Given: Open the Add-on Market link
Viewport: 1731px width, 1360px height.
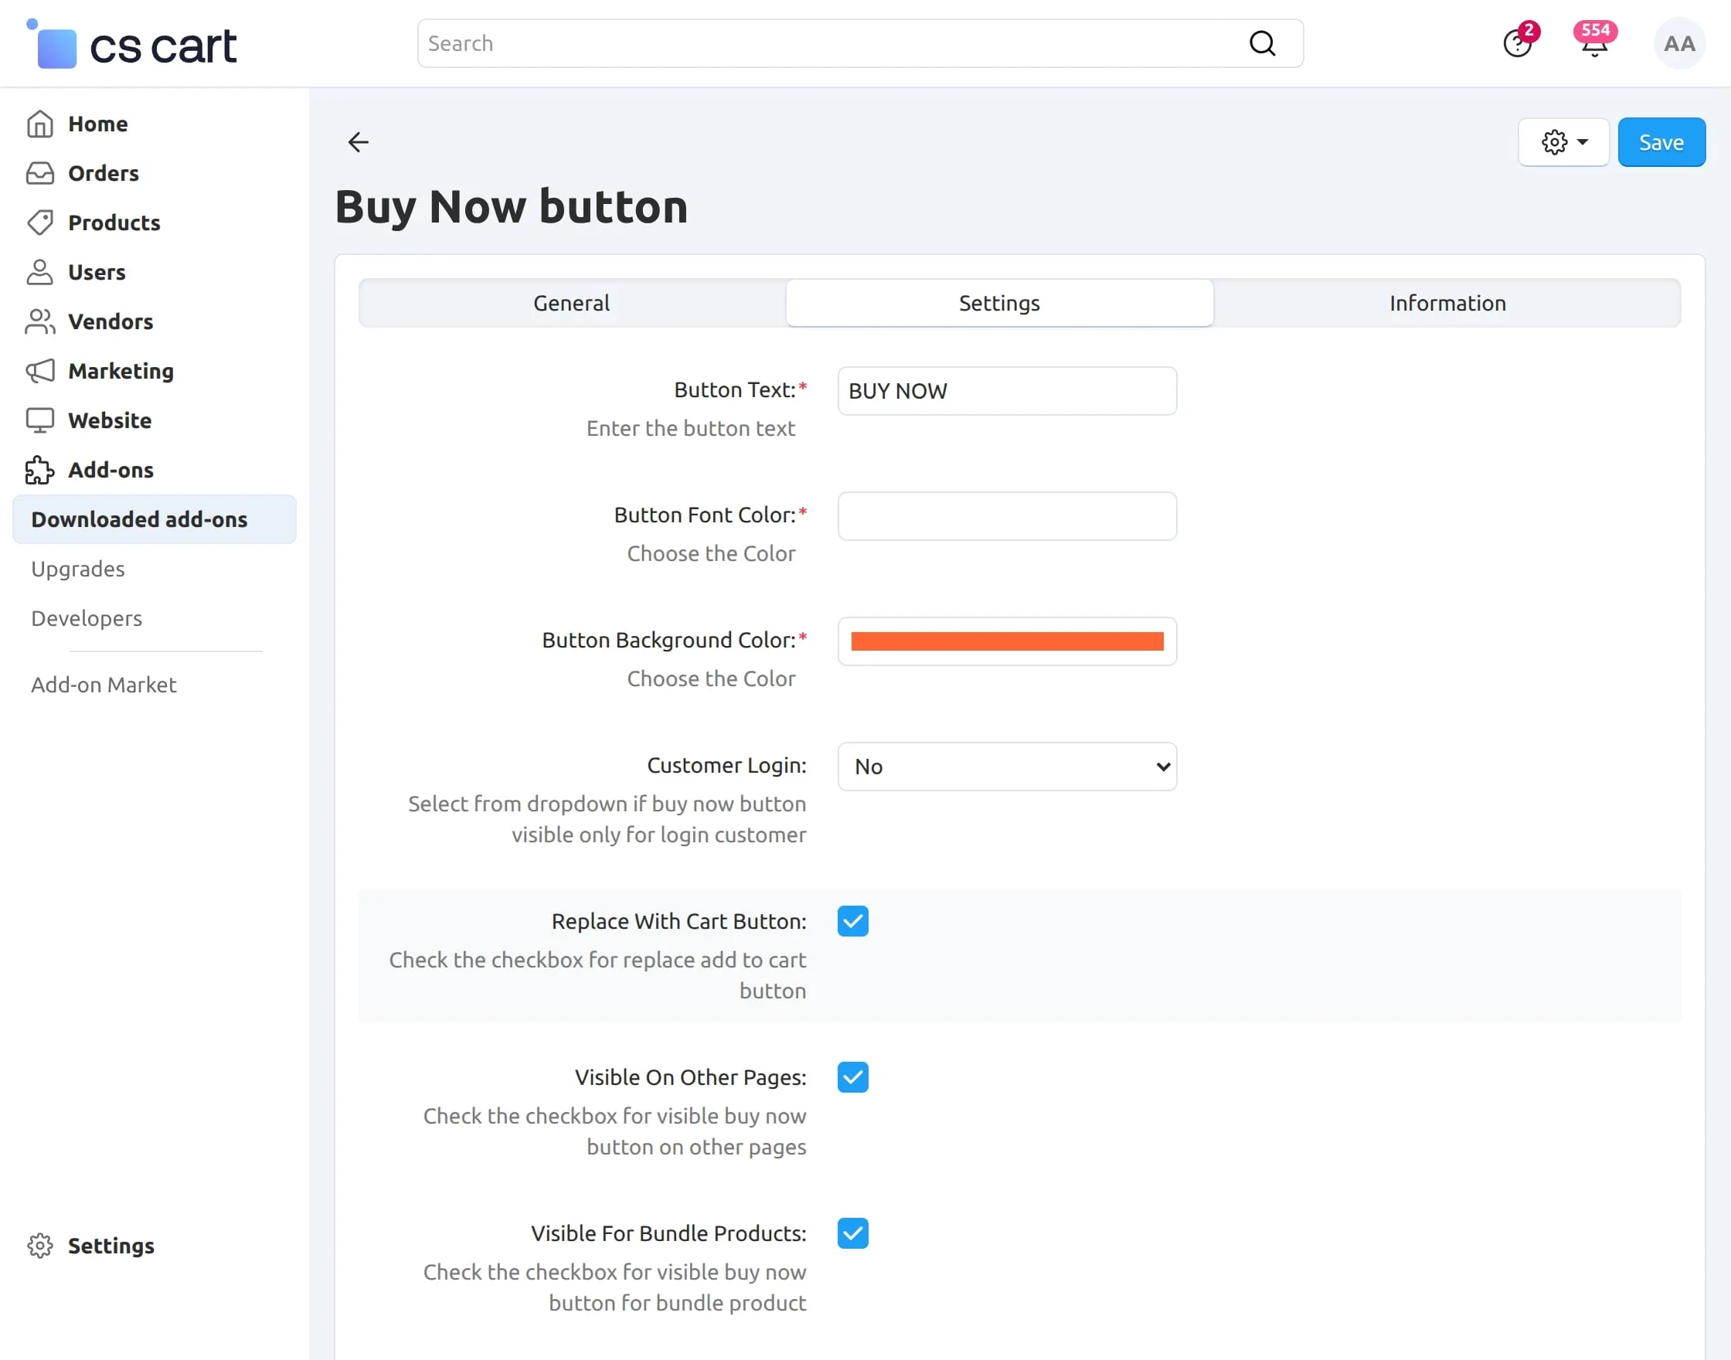Looking at the screenshot, I should (x=104, y=685).
